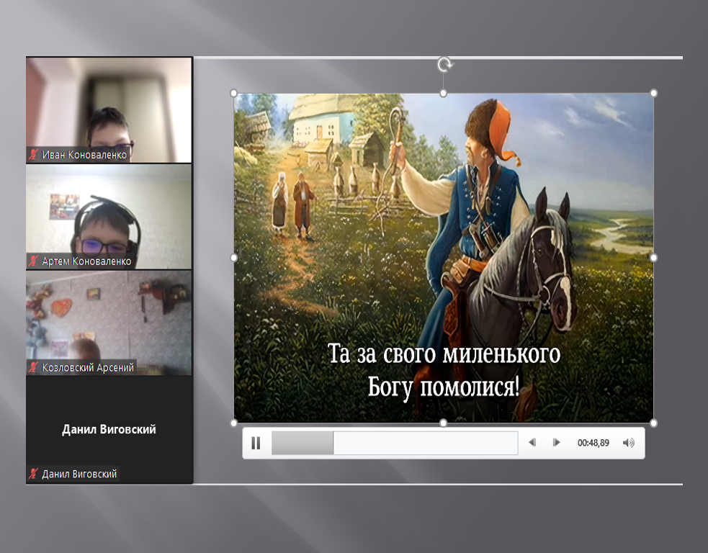Click the subtitle 'Та за свого миленького'
This screenshot has height=553, width=708.
(x=444, y=354)
